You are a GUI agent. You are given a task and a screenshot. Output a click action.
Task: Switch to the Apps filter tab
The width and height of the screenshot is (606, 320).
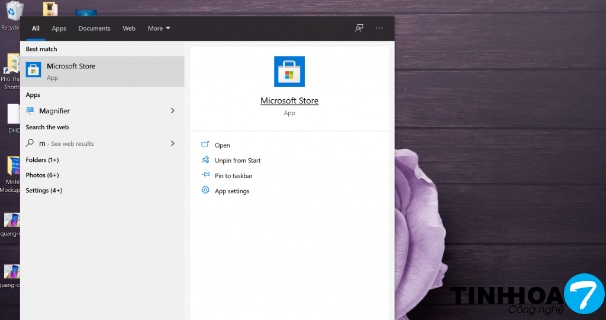59,28
